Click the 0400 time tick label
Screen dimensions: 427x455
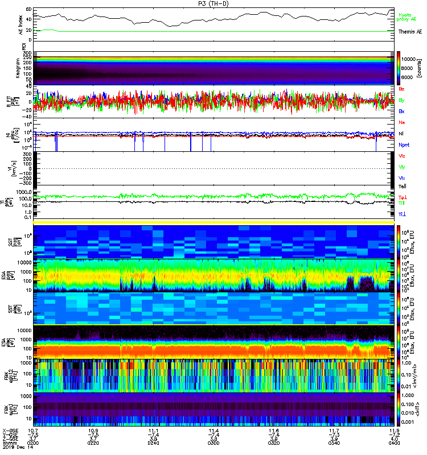394,443
